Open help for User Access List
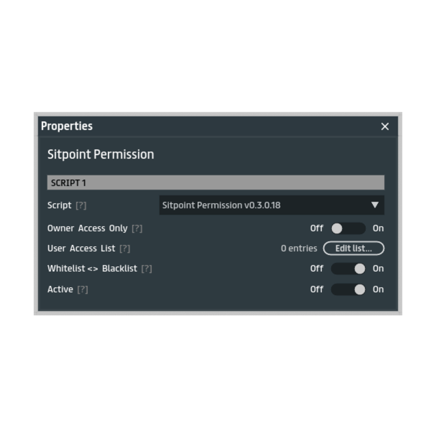 point(125,248)
